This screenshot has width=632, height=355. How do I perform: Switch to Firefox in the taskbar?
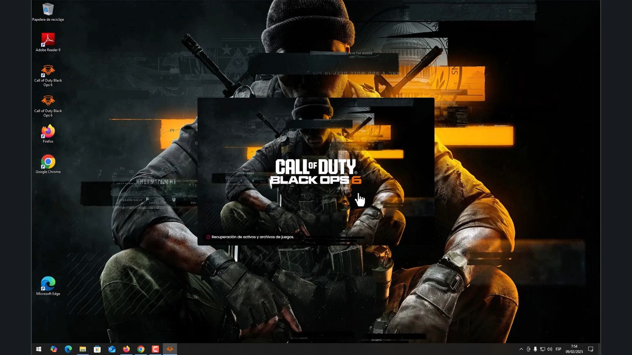click(126, 349)
